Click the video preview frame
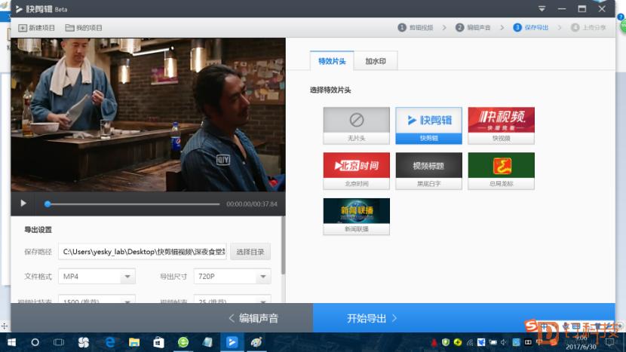 click(148, 115)
